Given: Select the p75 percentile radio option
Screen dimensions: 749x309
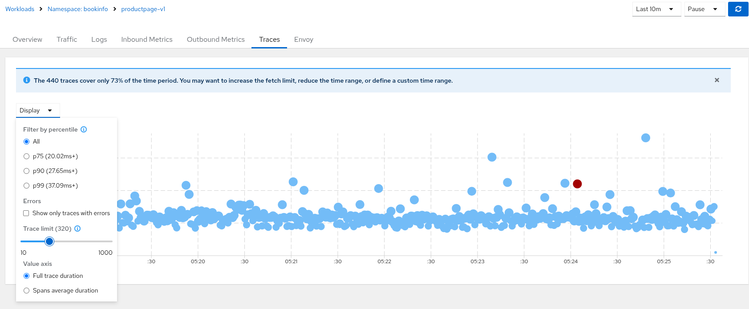Looking at the screenshot, I should click(x=27, y=157).
